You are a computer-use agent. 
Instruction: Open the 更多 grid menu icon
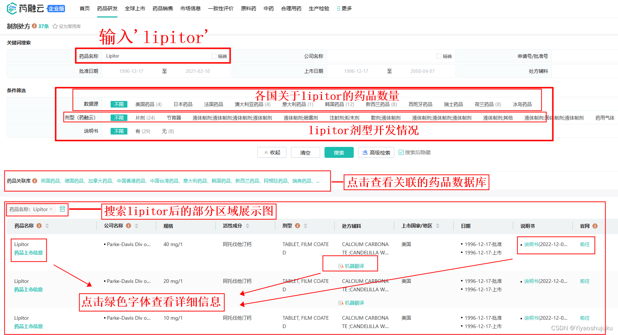click(338, 8)
